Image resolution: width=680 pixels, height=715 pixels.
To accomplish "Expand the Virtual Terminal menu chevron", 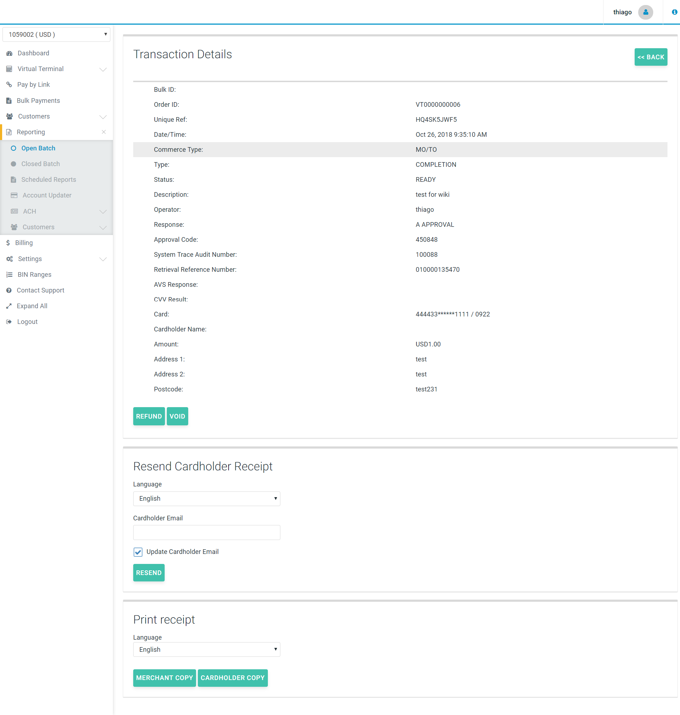I will [x=103, y=69].
